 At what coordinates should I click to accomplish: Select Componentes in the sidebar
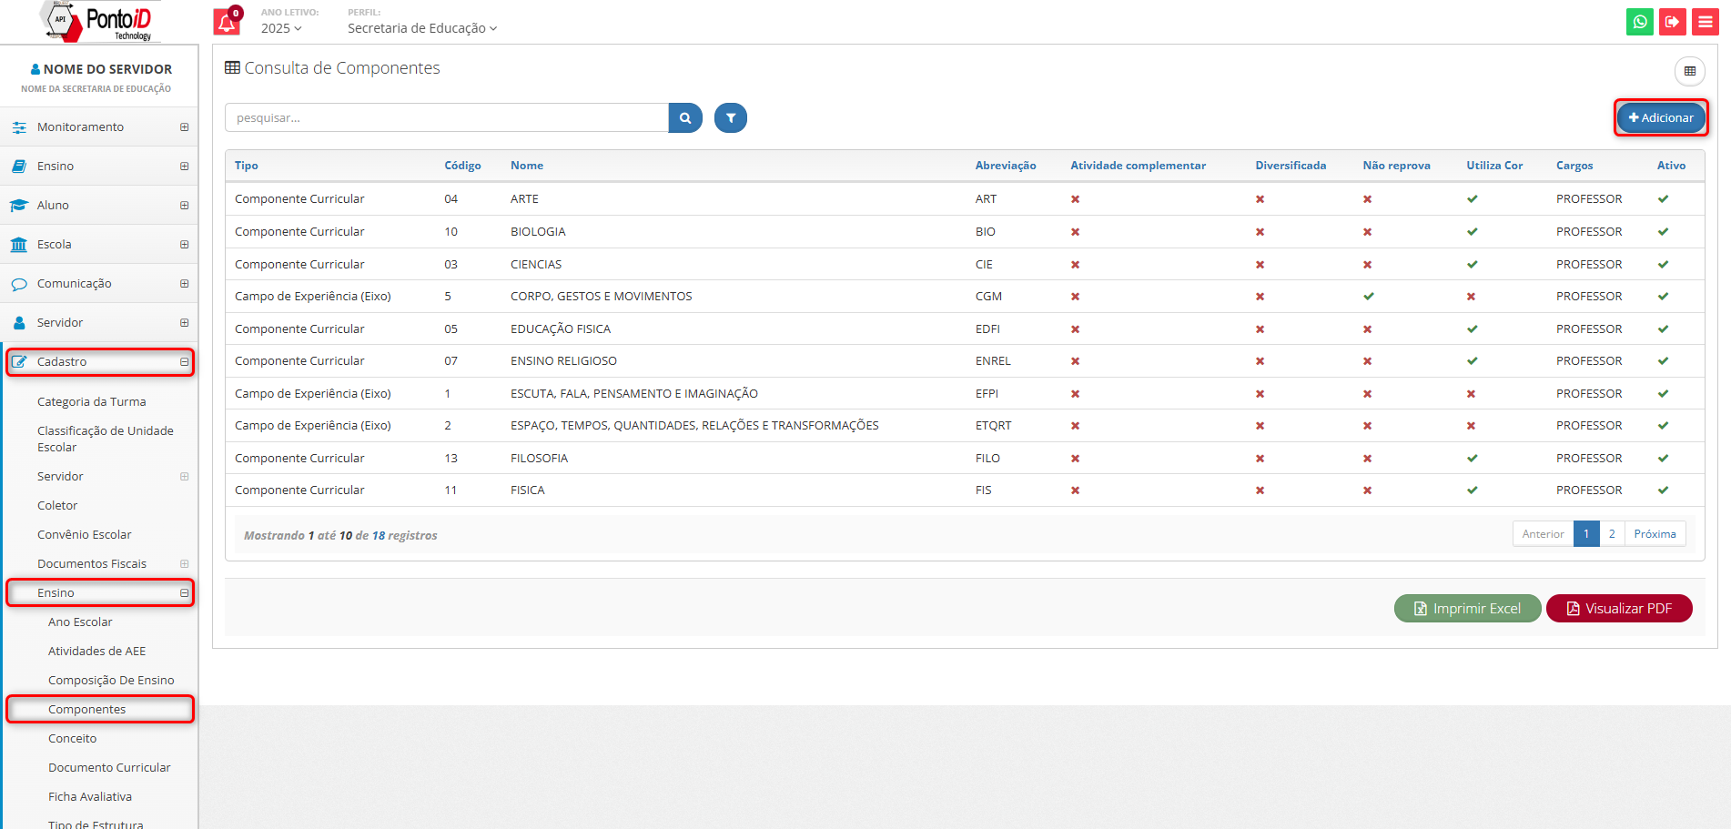coord(87,710)
